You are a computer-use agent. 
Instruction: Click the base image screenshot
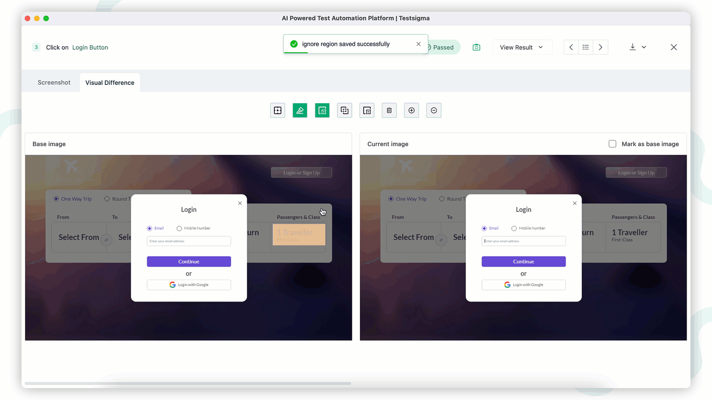(x=188, y=247)
